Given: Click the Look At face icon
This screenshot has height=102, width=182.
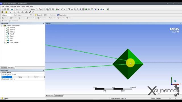Looking at the screenshot, I should click(95, 9).
